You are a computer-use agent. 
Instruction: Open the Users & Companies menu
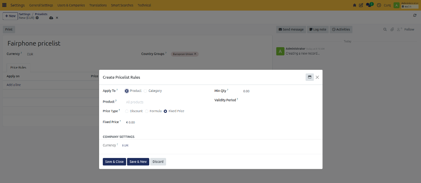71,5
